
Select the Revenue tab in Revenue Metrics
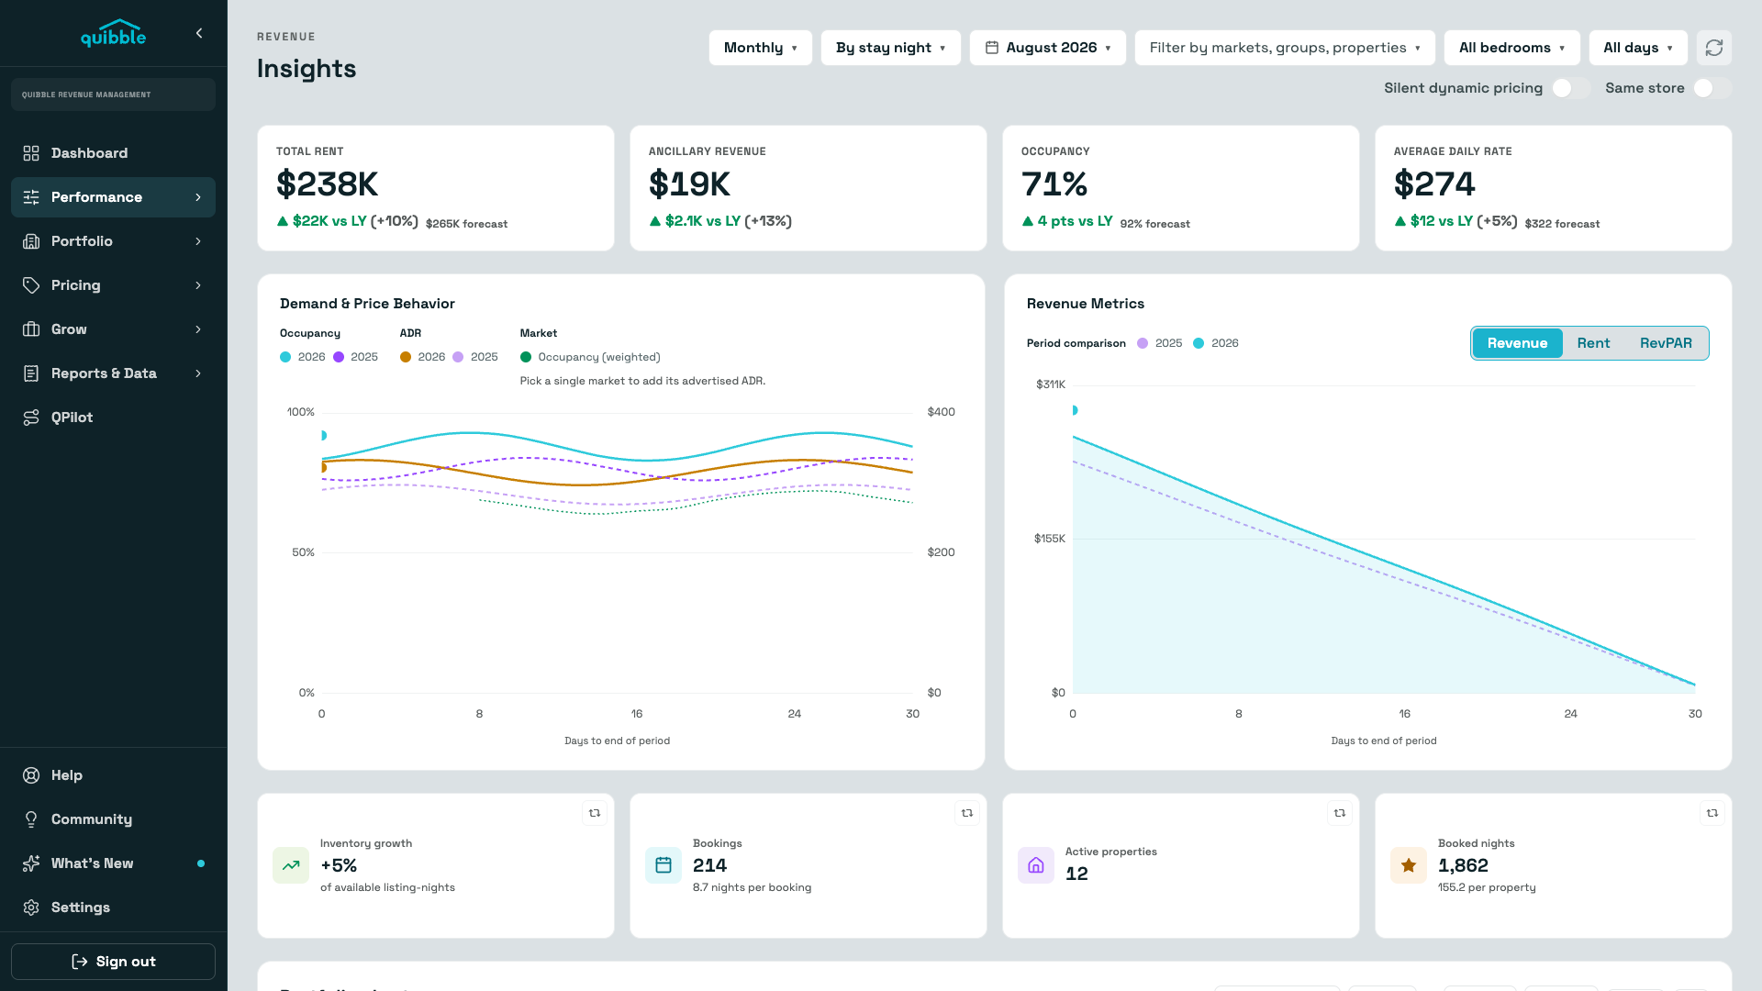1517,343
